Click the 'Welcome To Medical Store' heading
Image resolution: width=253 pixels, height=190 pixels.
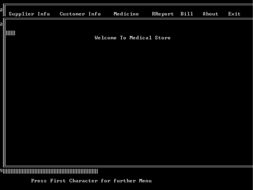[133, 38]
